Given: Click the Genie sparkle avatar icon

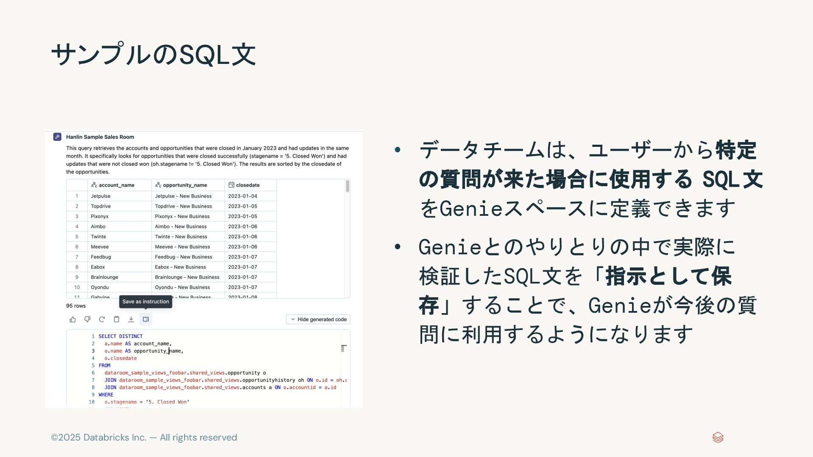Looking at the screenshot, I should (57, 137).
